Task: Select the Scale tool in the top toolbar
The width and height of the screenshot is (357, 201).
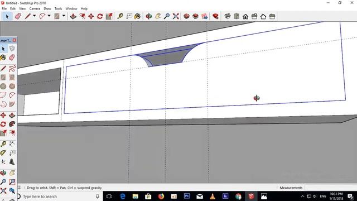Action: click(x=109, y=16)
